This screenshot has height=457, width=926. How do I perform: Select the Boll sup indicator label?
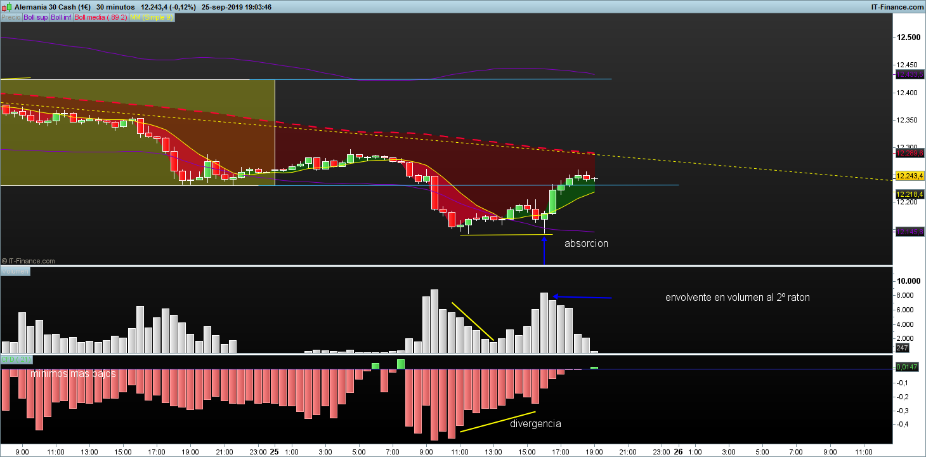tap(36, 18)
